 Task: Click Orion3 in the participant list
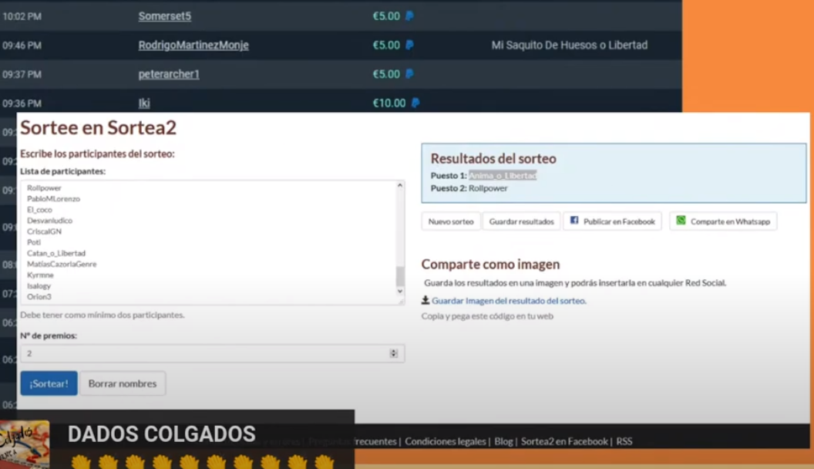tap(39, 297)
